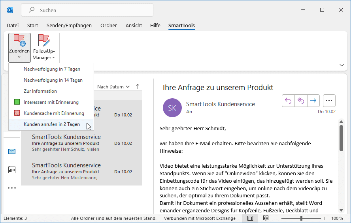Open the Mail view in sidebar

pyautogui.click(x=12, y=151)
